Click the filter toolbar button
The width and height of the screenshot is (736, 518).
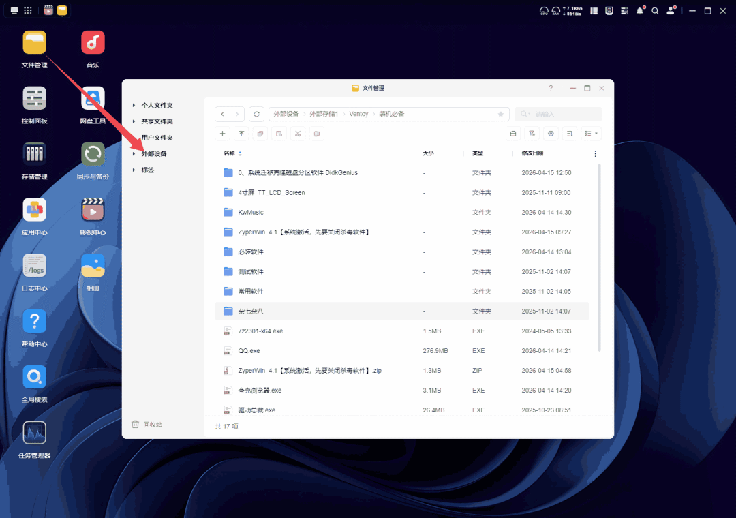pyautogui.click(x=532, y=134)
